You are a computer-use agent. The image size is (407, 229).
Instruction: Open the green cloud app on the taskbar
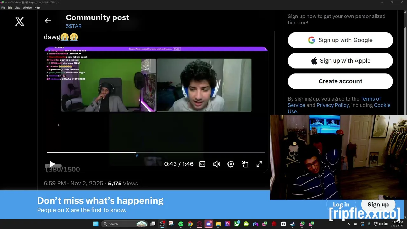coord(246,224)
